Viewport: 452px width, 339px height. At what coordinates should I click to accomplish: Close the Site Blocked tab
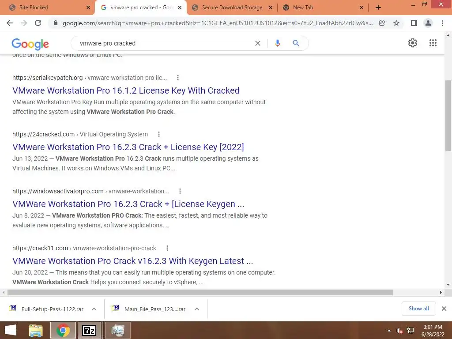88,8
